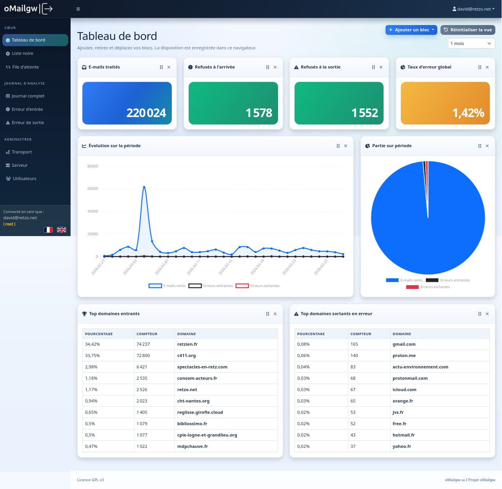Open the david@retzo.net user menu

(473, 9)
